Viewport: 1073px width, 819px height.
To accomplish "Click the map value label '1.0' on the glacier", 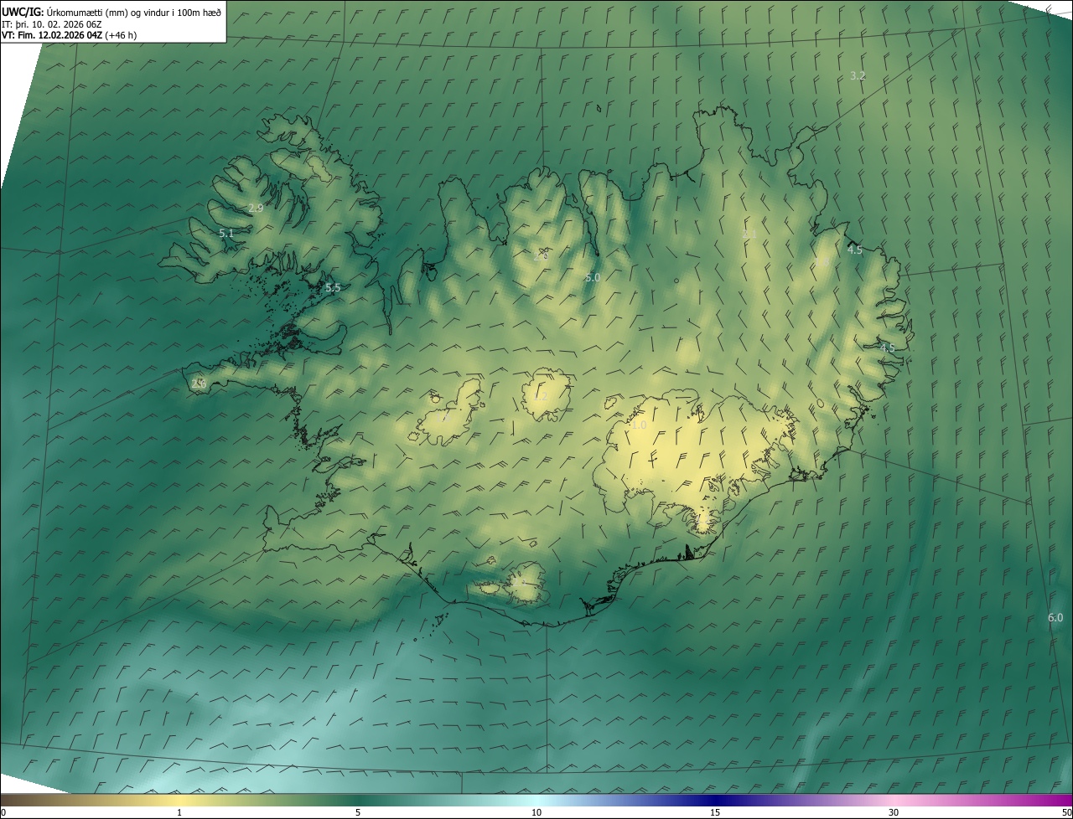I will (639, 425).
